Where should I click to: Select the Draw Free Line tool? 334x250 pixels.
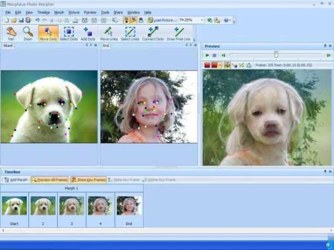pyautogui.click(x=179, y=33)
